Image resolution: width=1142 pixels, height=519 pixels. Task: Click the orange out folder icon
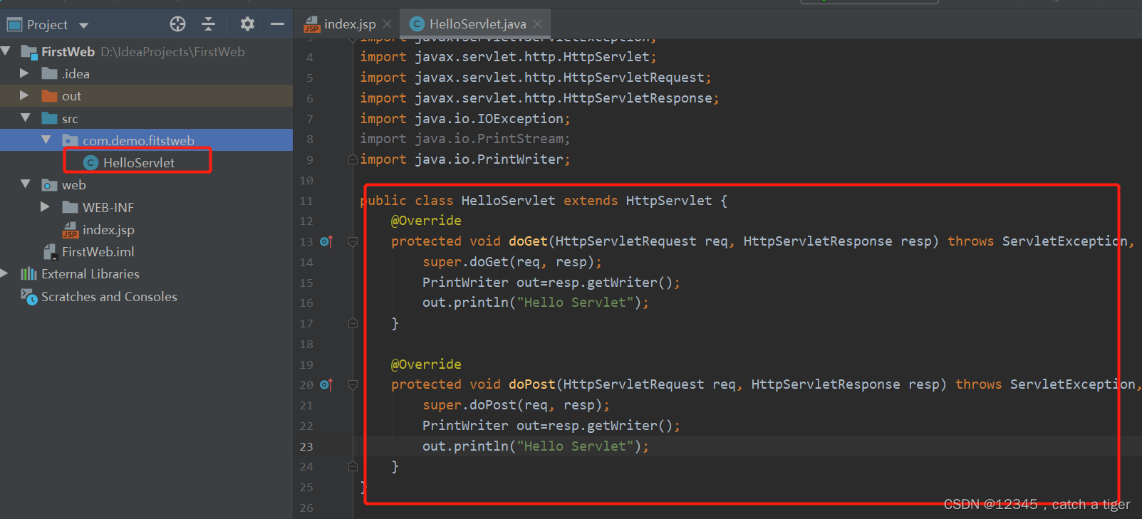coord(49,96)
